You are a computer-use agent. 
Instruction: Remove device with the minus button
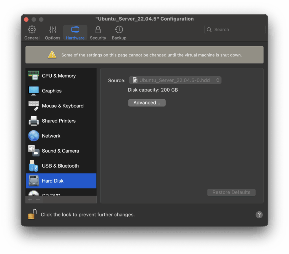coord(38,199)
